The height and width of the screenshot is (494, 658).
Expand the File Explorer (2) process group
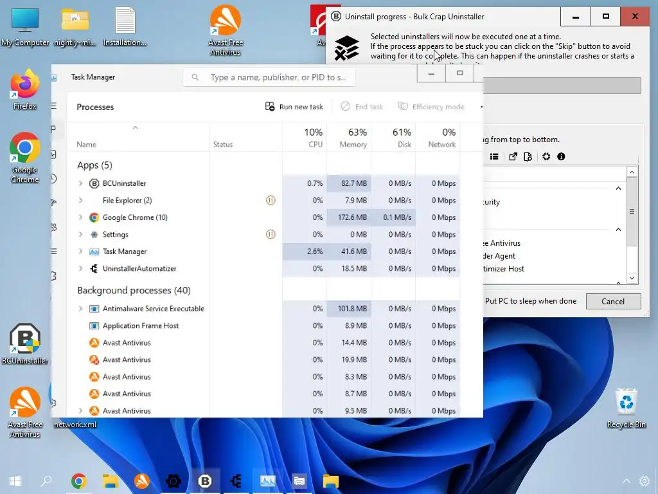pos(80,201)
